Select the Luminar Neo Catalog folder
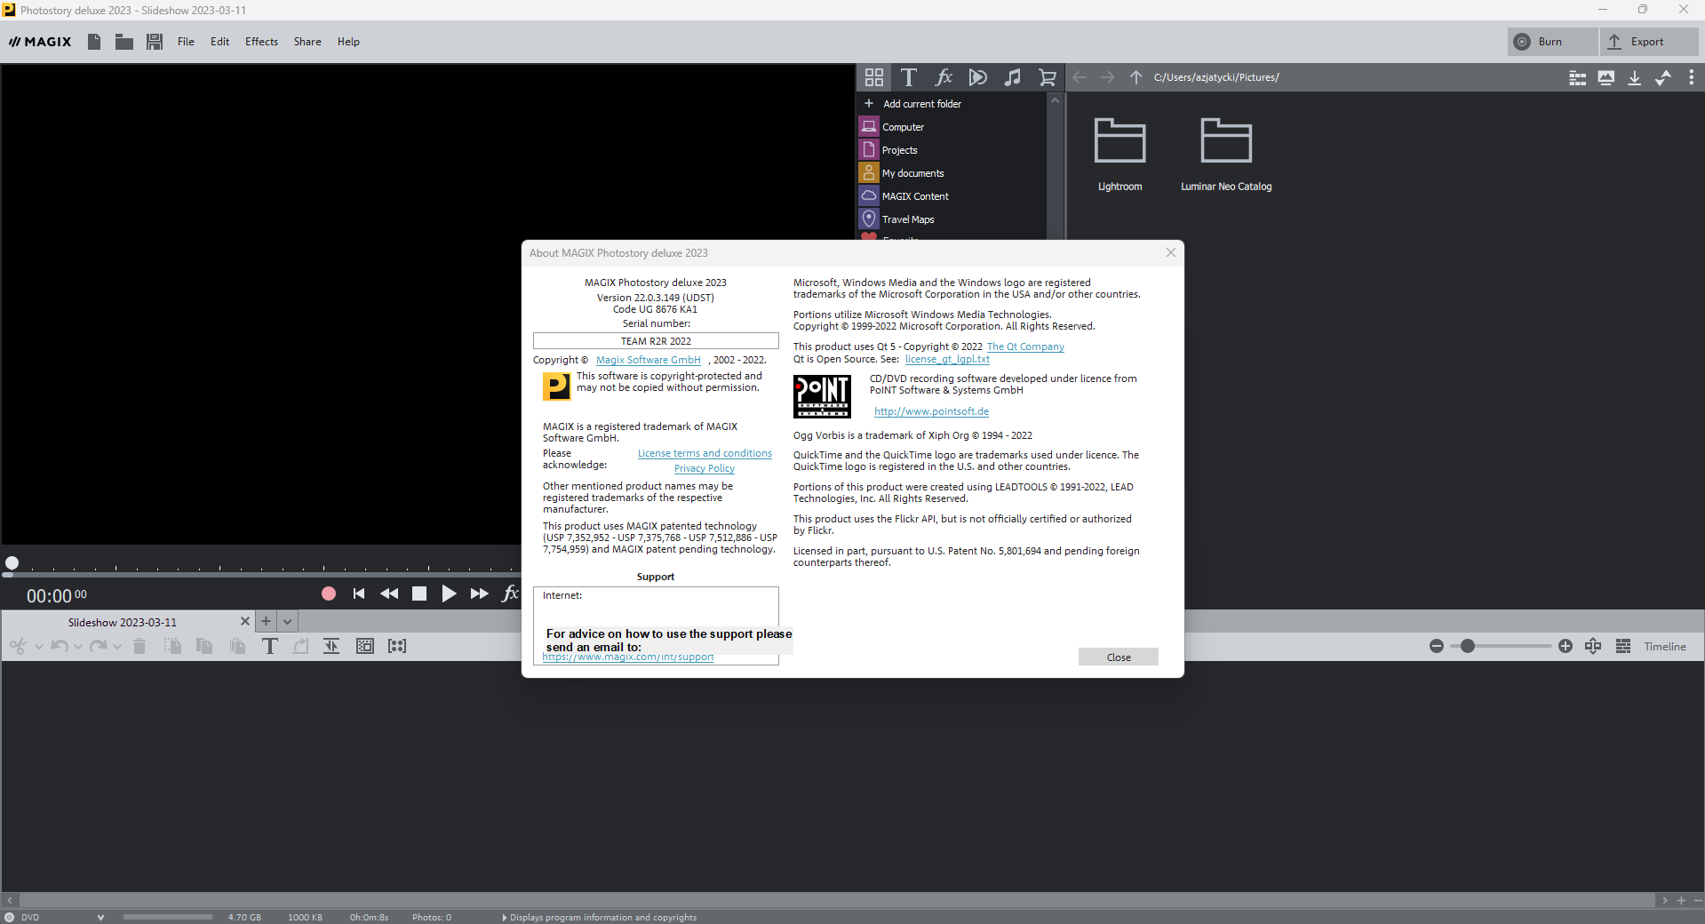Viewport: 1705px width, 924px height. pyautogui.click(x=1226, y=154)
